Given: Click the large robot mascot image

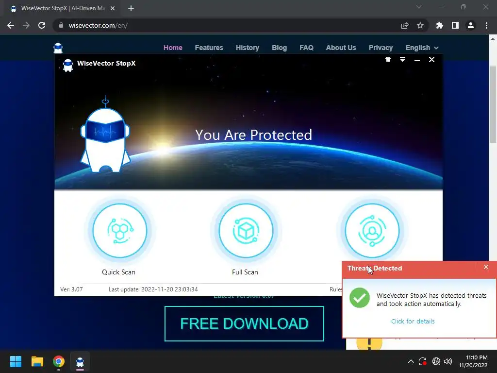Looking at the screenshot, I should (x=105, y=135).
